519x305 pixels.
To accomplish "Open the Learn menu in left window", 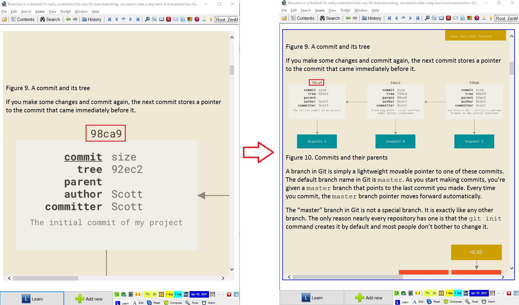I will pos(40,12).
